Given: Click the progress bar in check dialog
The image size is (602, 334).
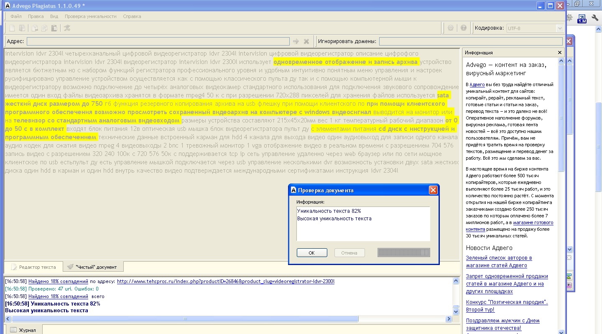Looking at the screenshot, I should [x=403, y=252].
